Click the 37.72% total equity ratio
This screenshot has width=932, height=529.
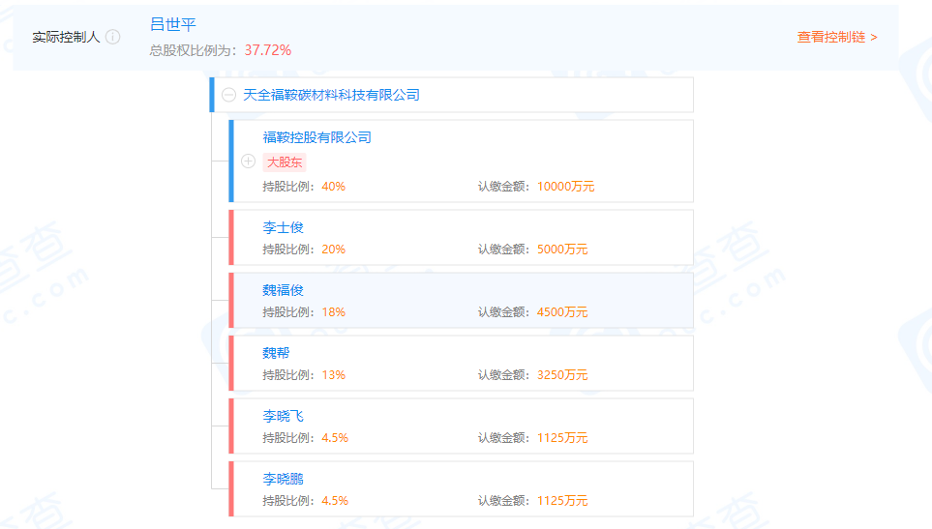pyautogui.click(x=268, y=49)
